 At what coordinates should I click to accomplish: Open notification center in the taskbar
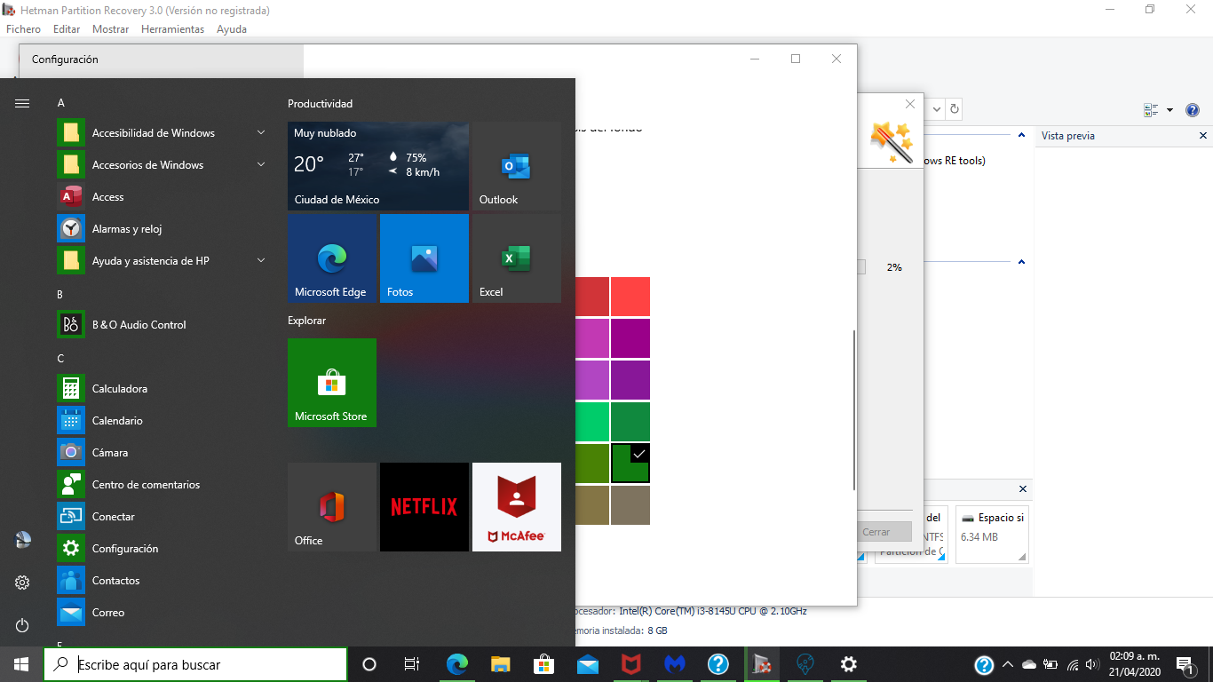(1185, 665)
